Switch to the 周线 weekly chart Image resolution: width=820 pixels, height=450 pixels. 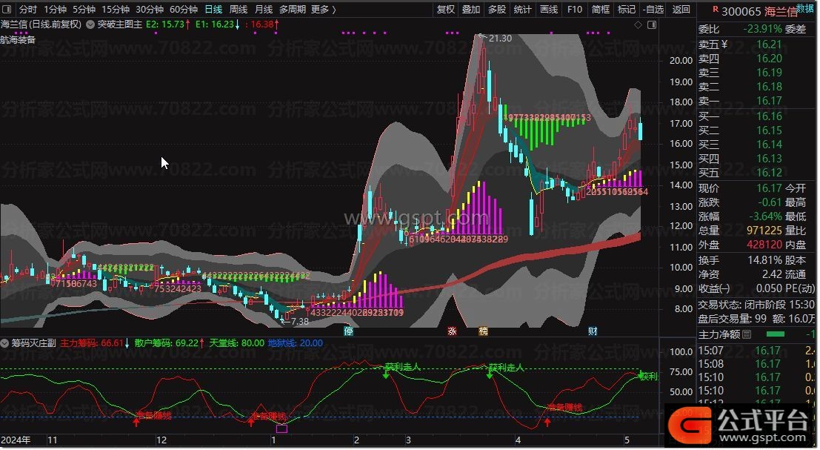click(x=239, y=10)
